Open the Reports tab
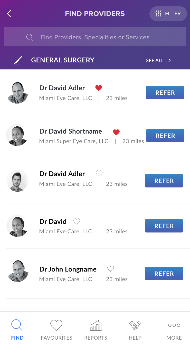190x344 pixels. [96, 330]
